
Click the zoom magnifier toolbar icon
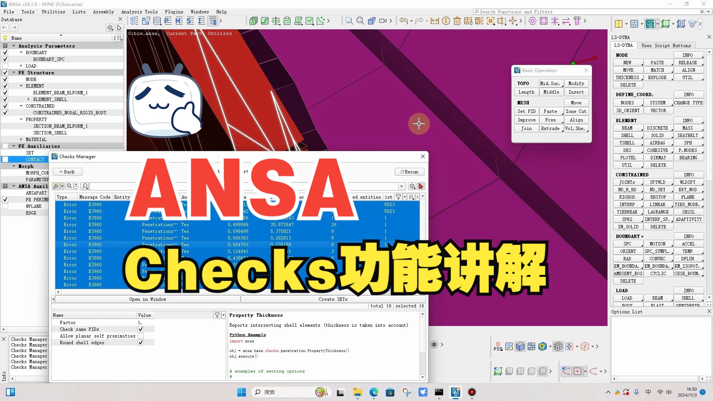[360, 21]
